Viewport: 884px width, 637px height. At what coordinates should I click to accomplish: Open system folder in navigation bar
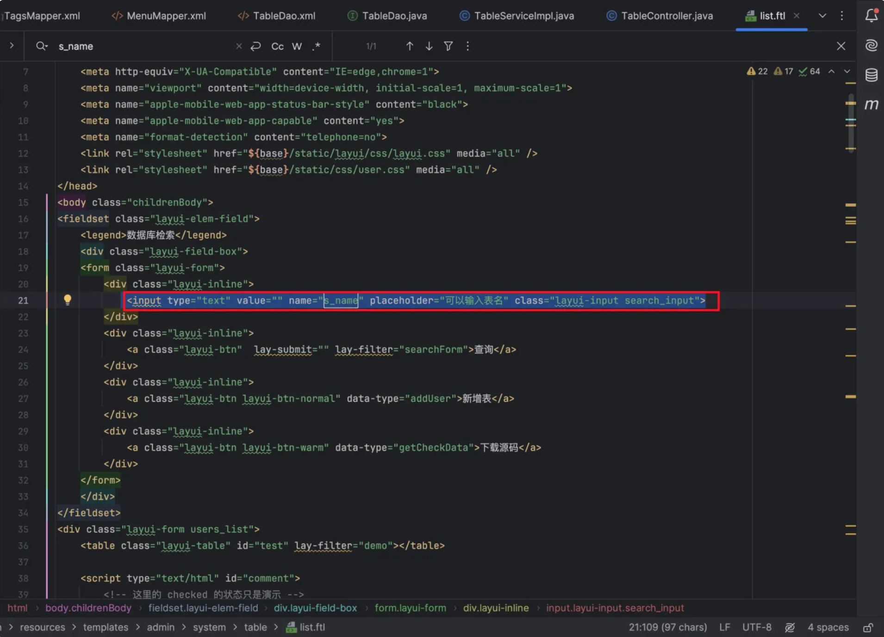(x=209, y=627)
